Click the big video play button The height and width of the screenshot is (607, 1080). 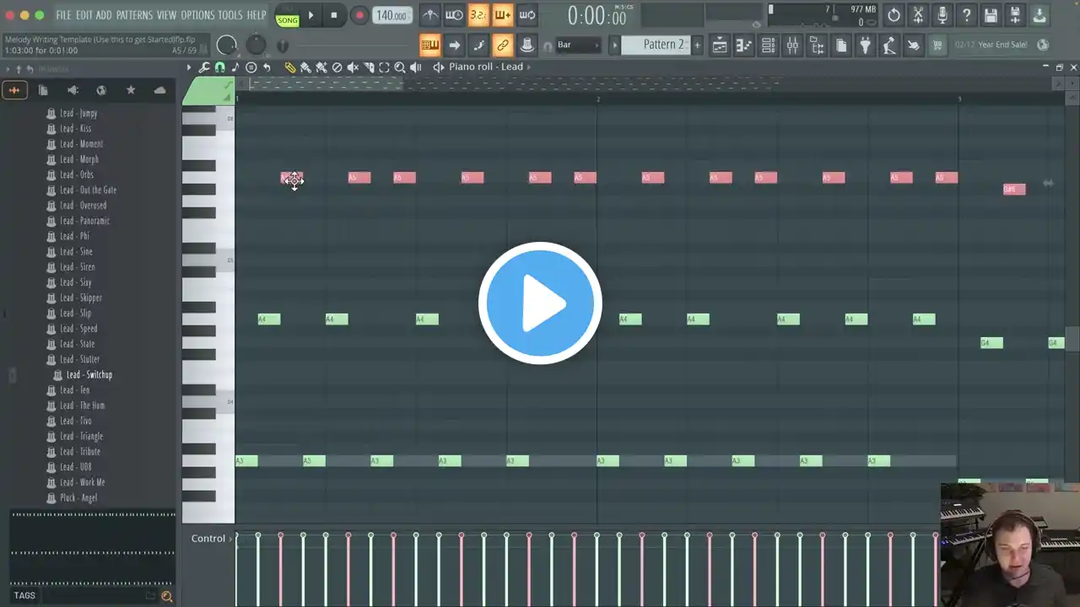coord(540,303)
